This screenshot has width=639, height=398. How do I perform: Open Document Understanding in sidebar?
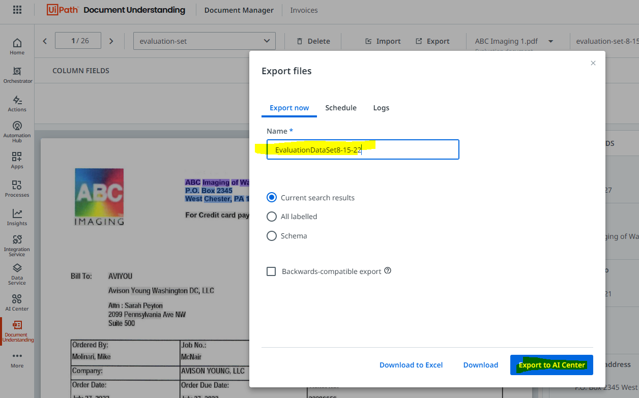(17, 331)
